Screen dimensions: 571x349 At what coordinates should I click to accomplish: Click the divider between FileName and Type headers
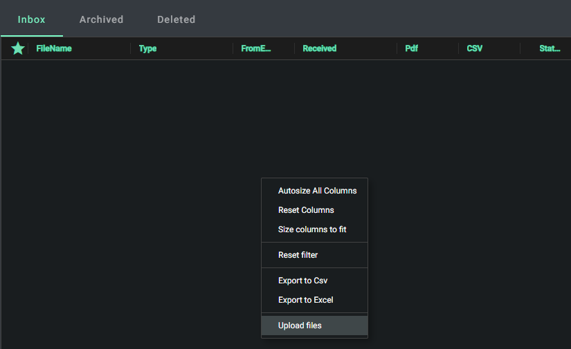(130, 48)
